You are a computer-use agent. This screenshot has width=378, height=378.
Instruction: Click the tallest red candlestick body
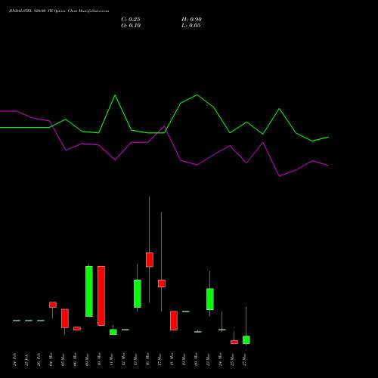(101, 296)
